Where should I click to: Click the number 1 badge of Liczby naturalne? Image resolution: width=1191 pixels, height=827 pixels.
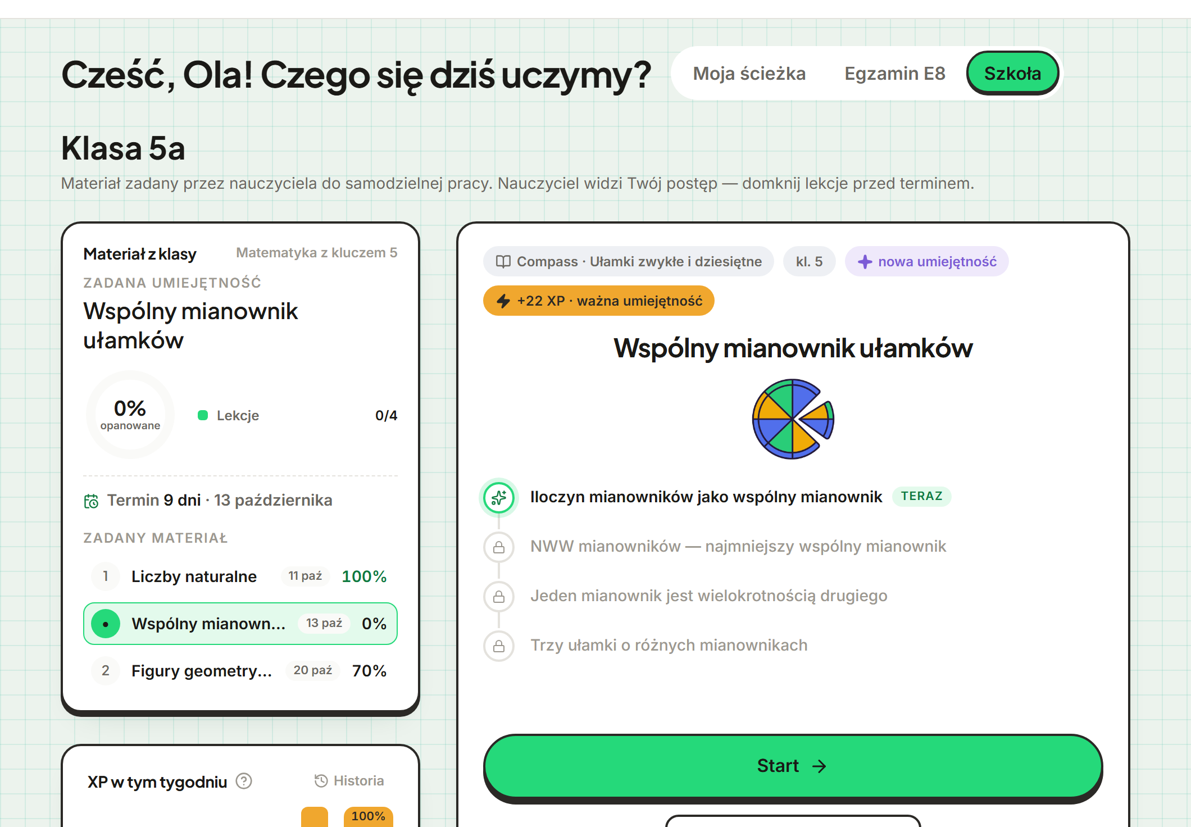[x=106, y=576]
